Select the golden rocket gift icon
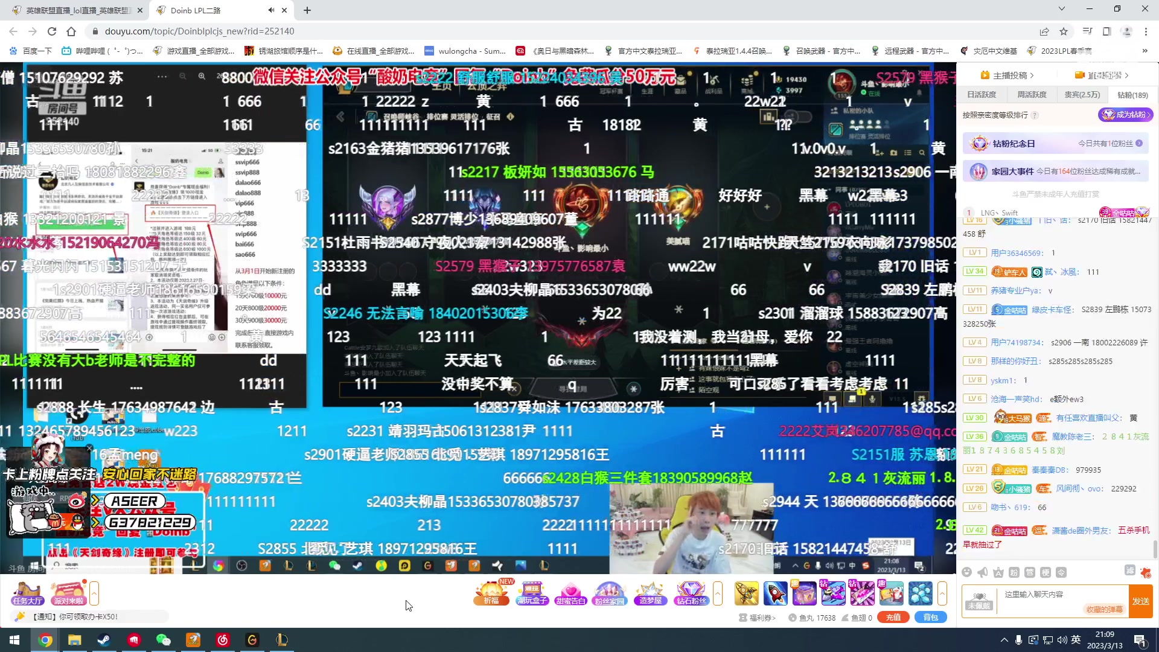The image size is (1159, 652). pyautogui.click(x=747, y=593)
